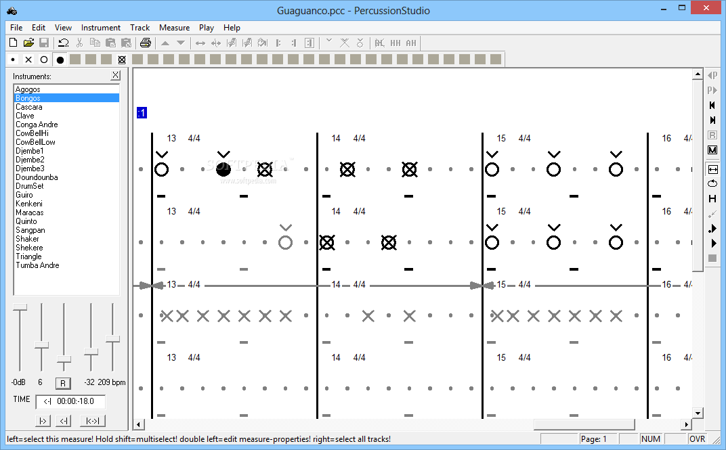The image size is (726, 450).
Task: Click the move-up triangle toolbar icon
Action: click(x=165, y=43)
